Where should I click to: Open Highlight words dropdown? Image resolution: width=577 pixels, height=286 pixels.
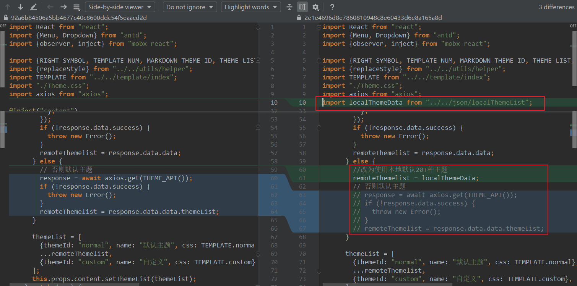click(250, 7)
